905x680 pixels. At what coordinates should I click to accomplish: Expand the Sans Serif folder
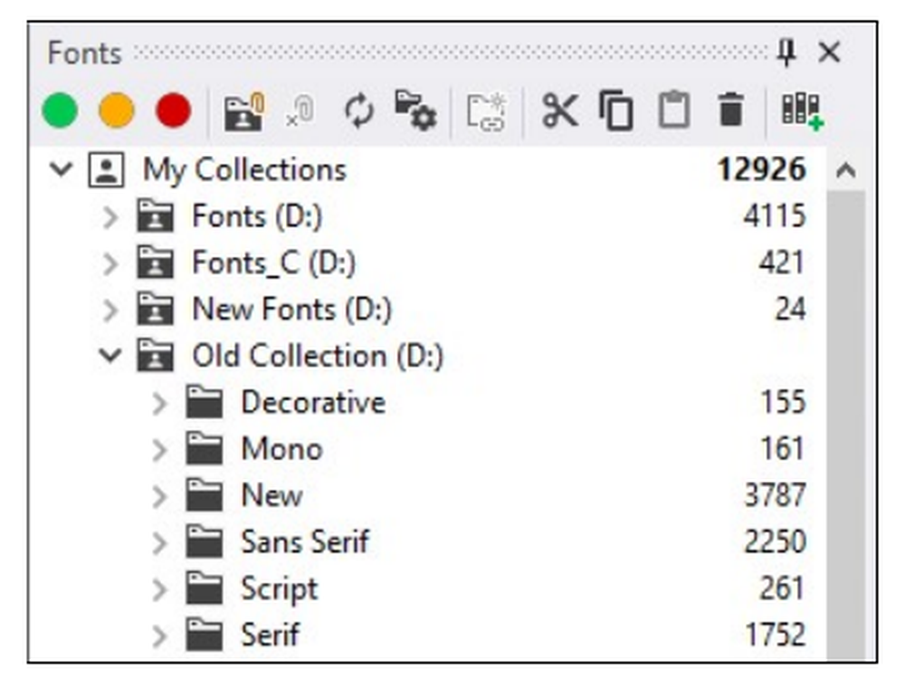[x=159, y=542]
